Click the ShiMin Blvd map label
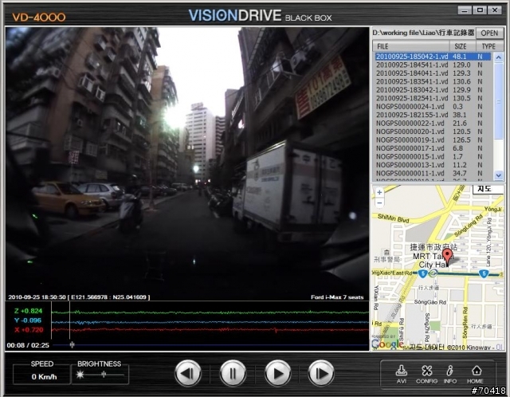The width and height of the screenshot is (510, 397). tap(393, 218)
